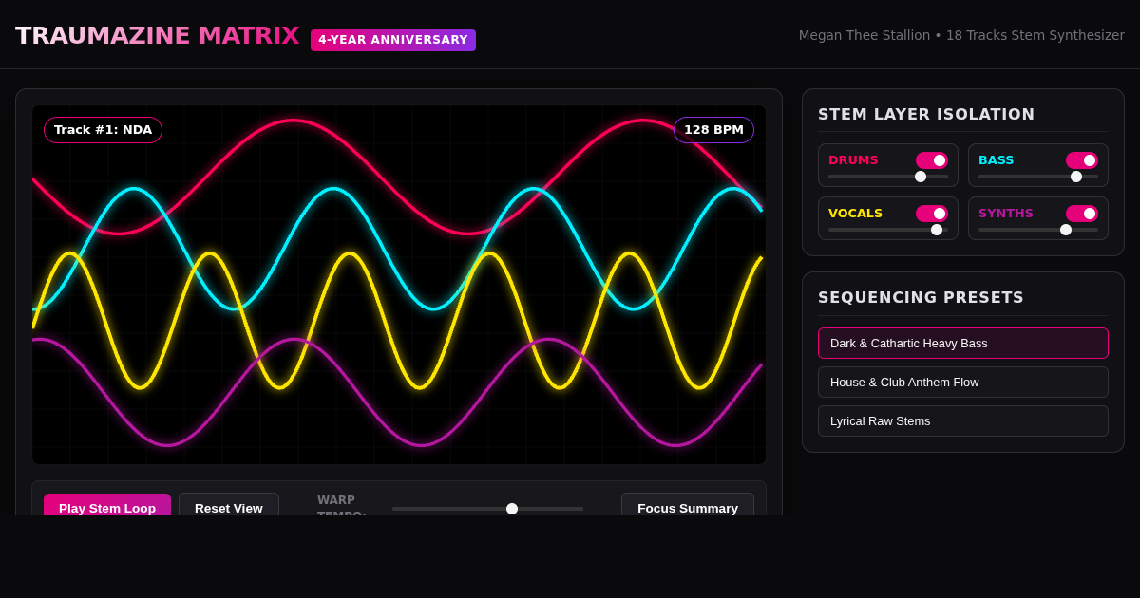Click the Sequencing Presets heading
The height and width of the screenshot is (598, 1140).
pos(921,298)
